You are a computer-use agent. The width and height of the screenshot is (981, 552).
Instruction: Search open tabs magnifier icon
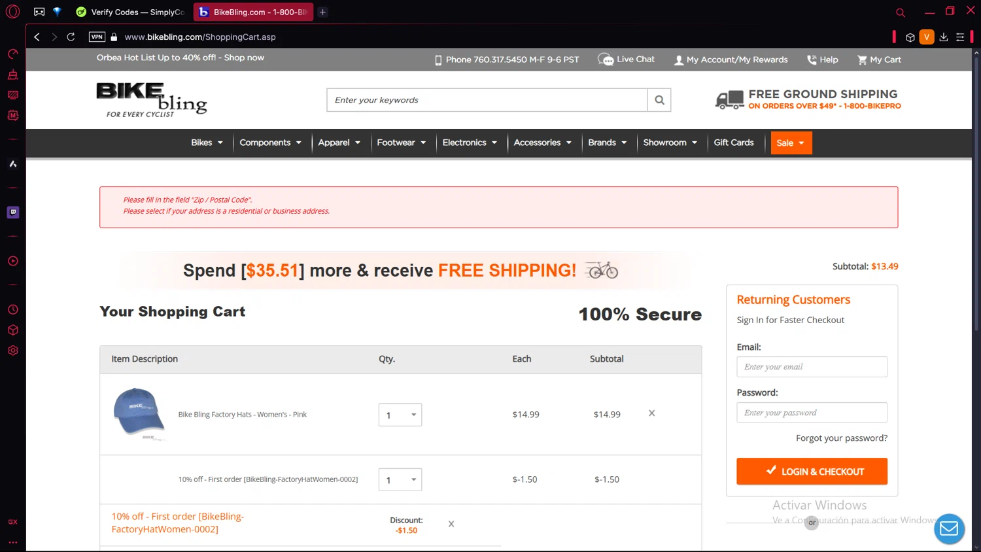click(x=901, y=12)
